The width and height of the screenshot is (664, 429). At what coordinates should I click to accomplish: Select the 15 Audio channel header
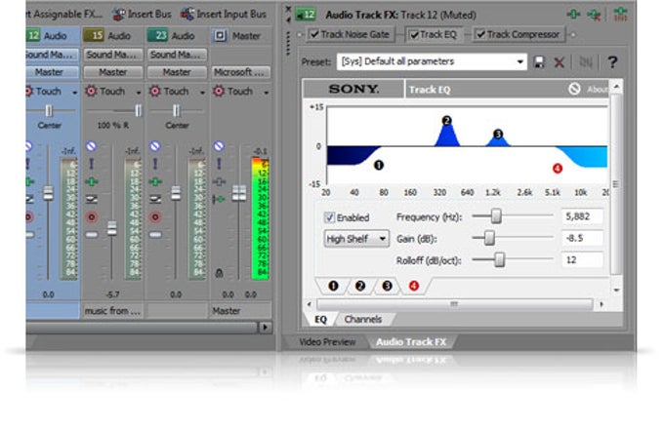point(112,36)
